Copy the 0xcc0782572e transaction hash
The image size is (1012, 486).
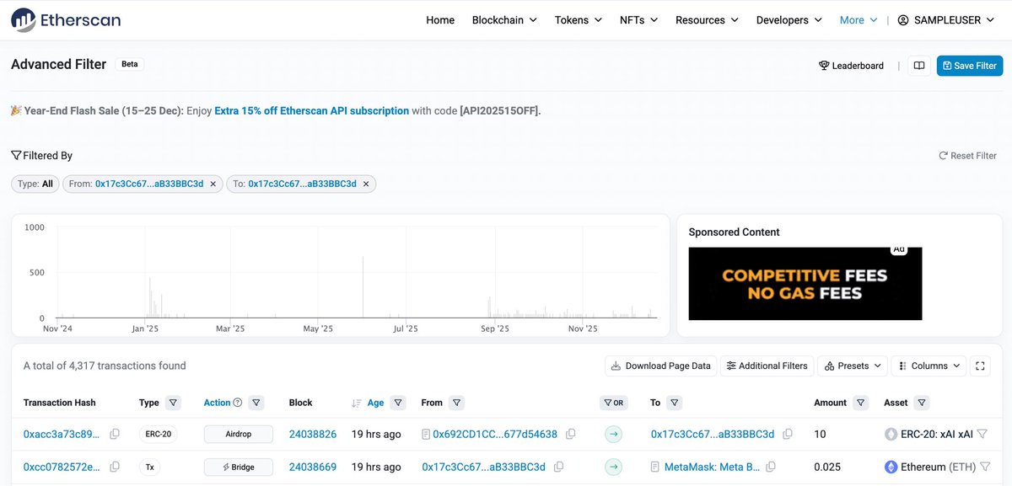pyautogui.click(x=115, y=467)
